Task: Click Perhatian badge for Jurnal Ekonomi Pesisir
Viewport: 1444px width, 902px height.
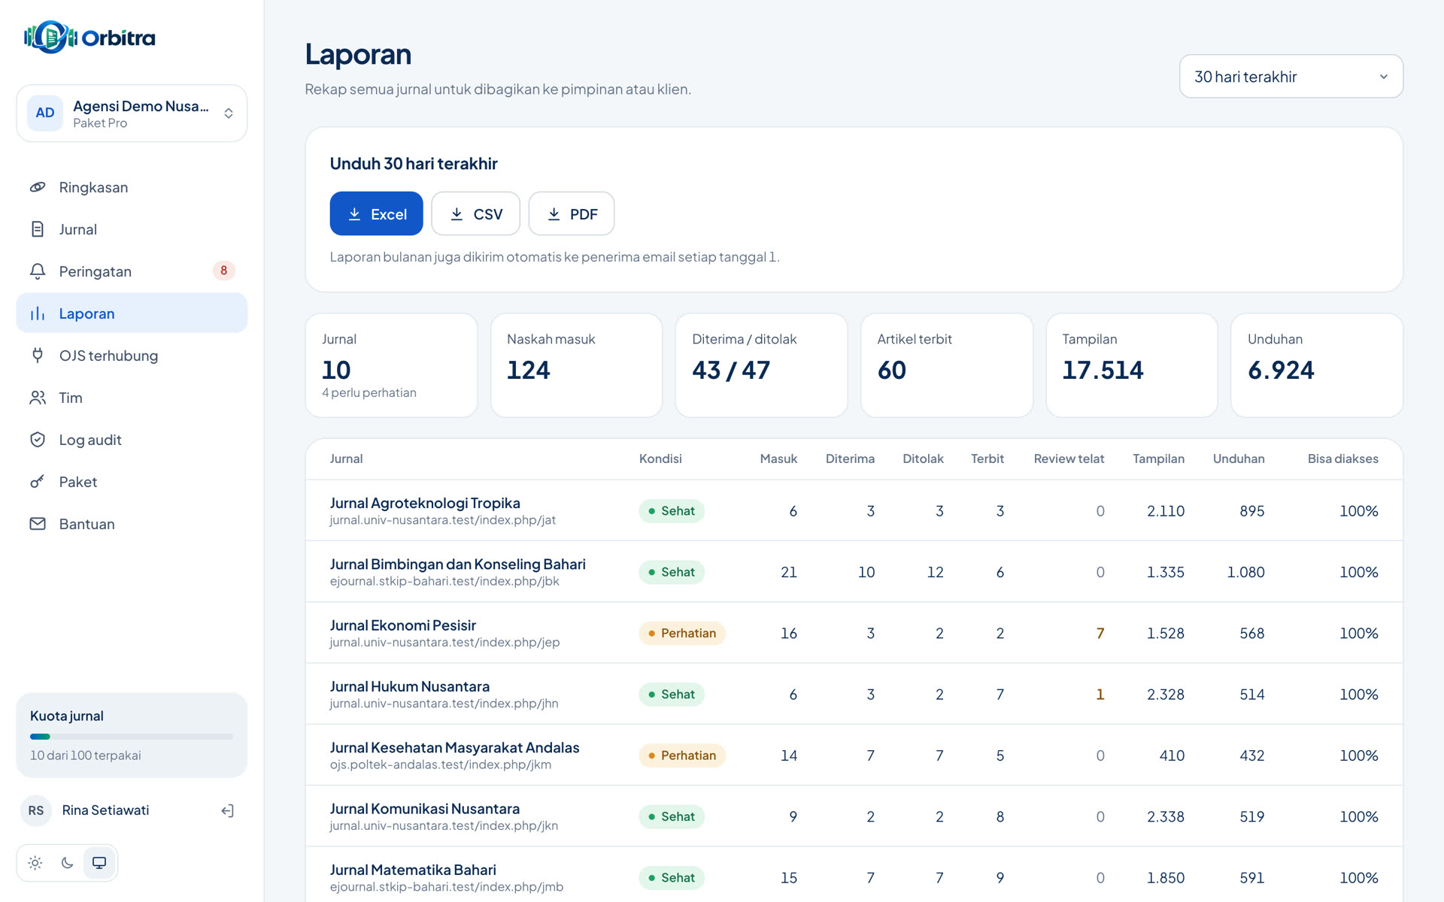Action: tap(682, 633)
